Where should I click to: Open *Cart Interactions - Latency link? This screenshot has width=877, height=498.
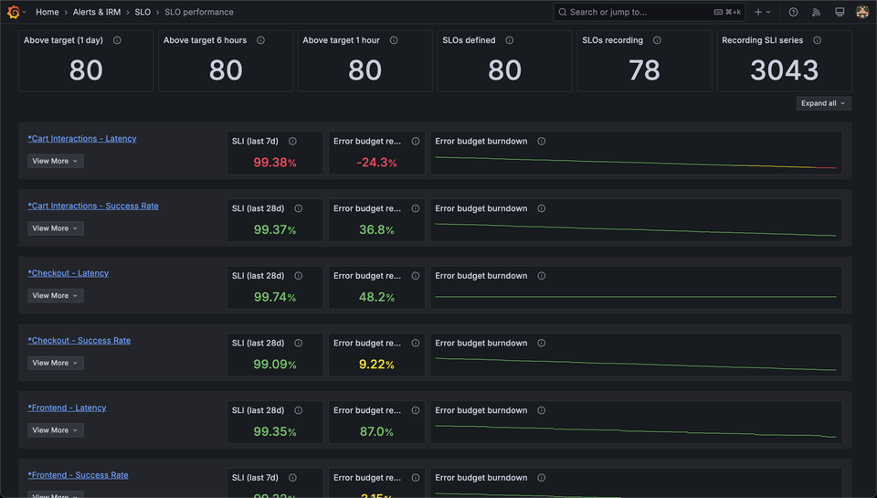click(82, 138)
